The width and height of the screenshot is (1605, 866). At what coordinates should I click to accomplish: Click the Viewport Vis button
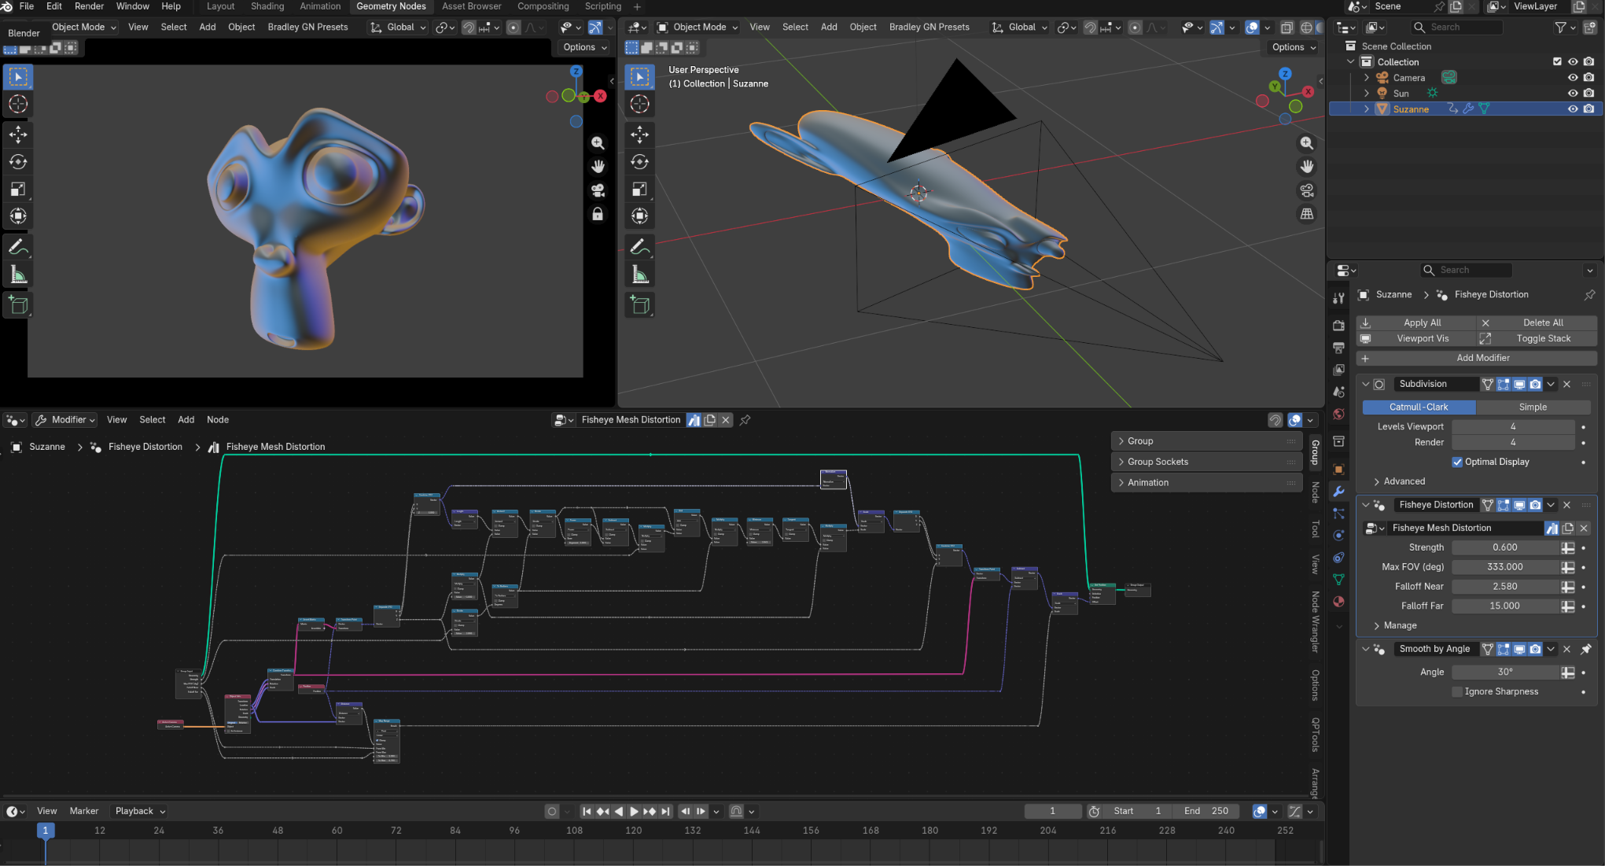click(1416, 338)
